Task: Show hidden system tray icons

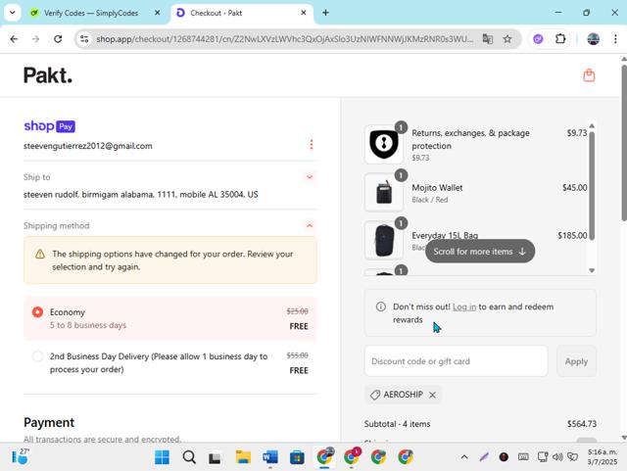Action: 464,456
